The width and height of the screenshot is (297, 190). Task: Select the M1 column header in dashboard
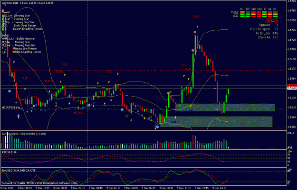coord(242,9)
